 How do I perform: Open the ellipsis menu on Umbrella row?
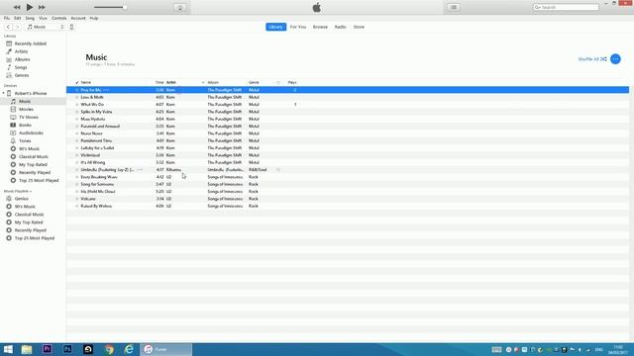pyautogui.click(x=140, y=170)
